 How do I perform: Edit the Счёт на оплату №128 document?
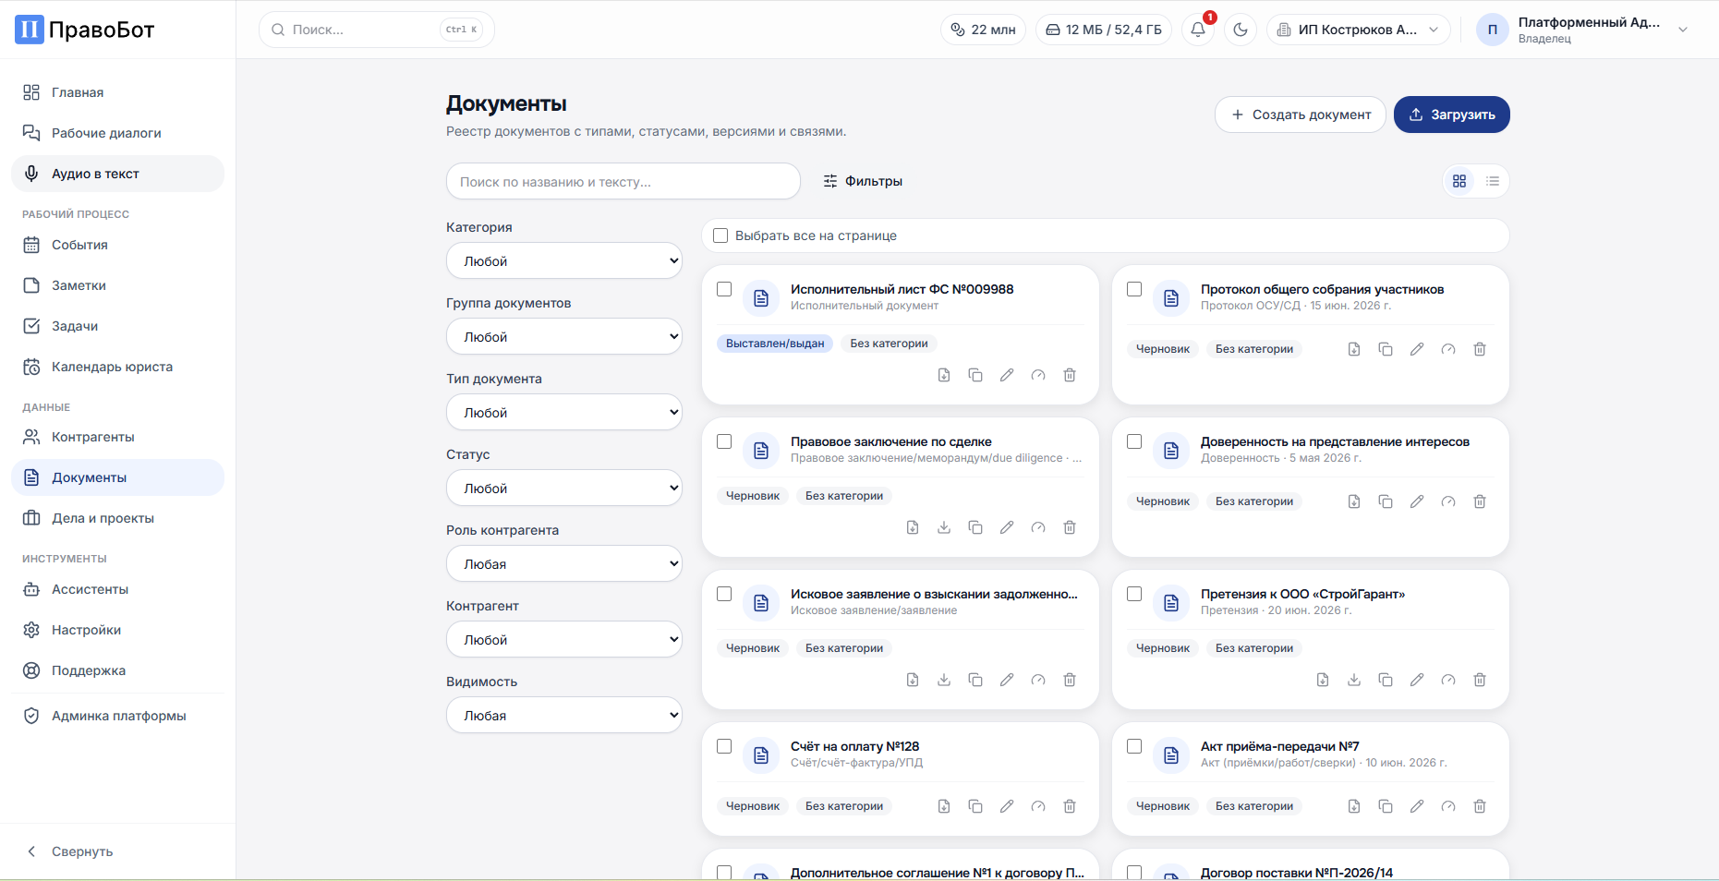tap(1007, 806)
